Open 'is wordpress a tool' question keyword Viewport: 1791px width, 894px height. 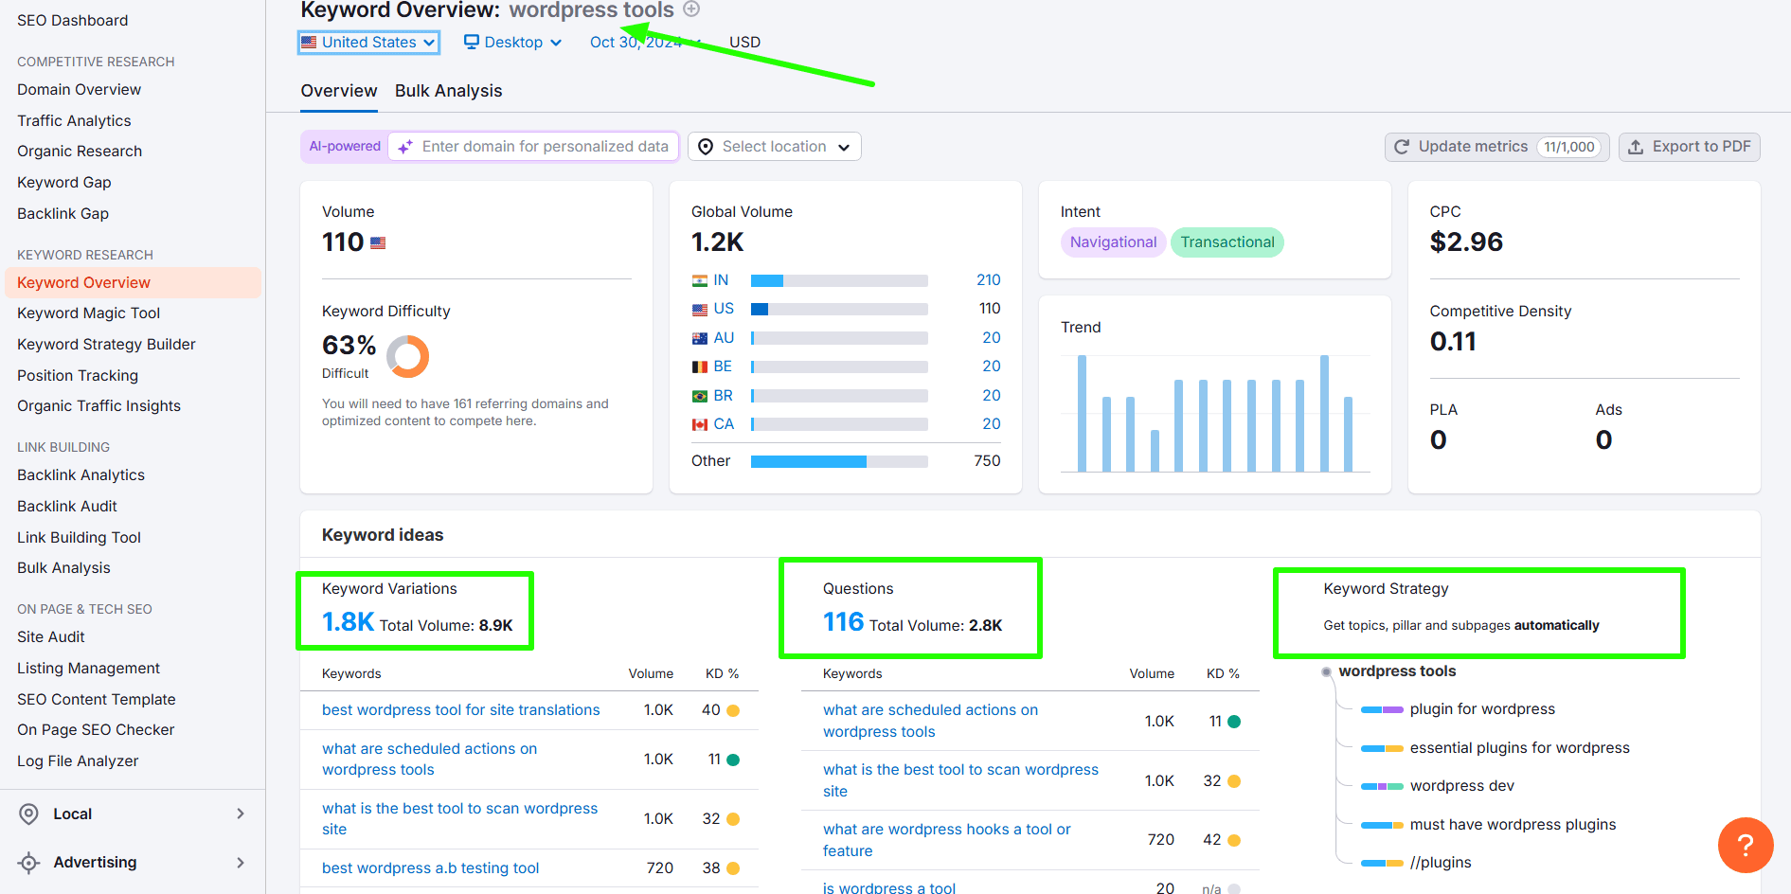coord(889,887)
